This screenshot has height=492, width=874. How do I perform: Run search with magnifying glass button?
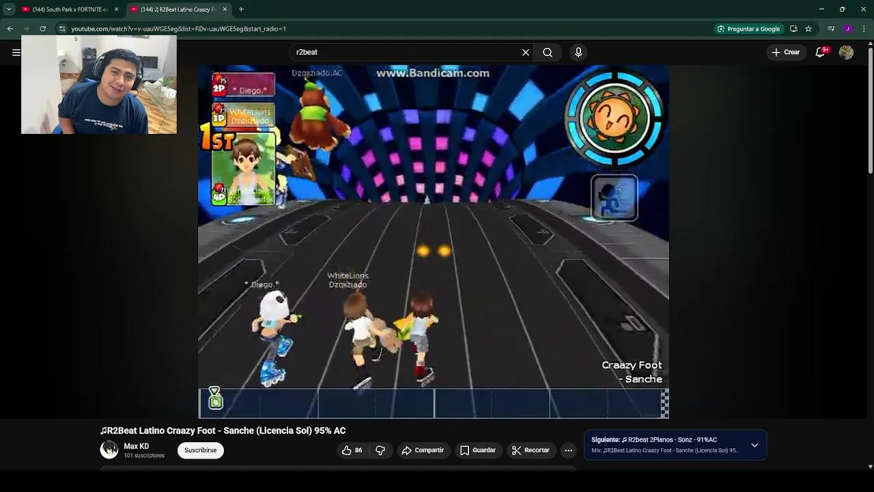[548, 52]
